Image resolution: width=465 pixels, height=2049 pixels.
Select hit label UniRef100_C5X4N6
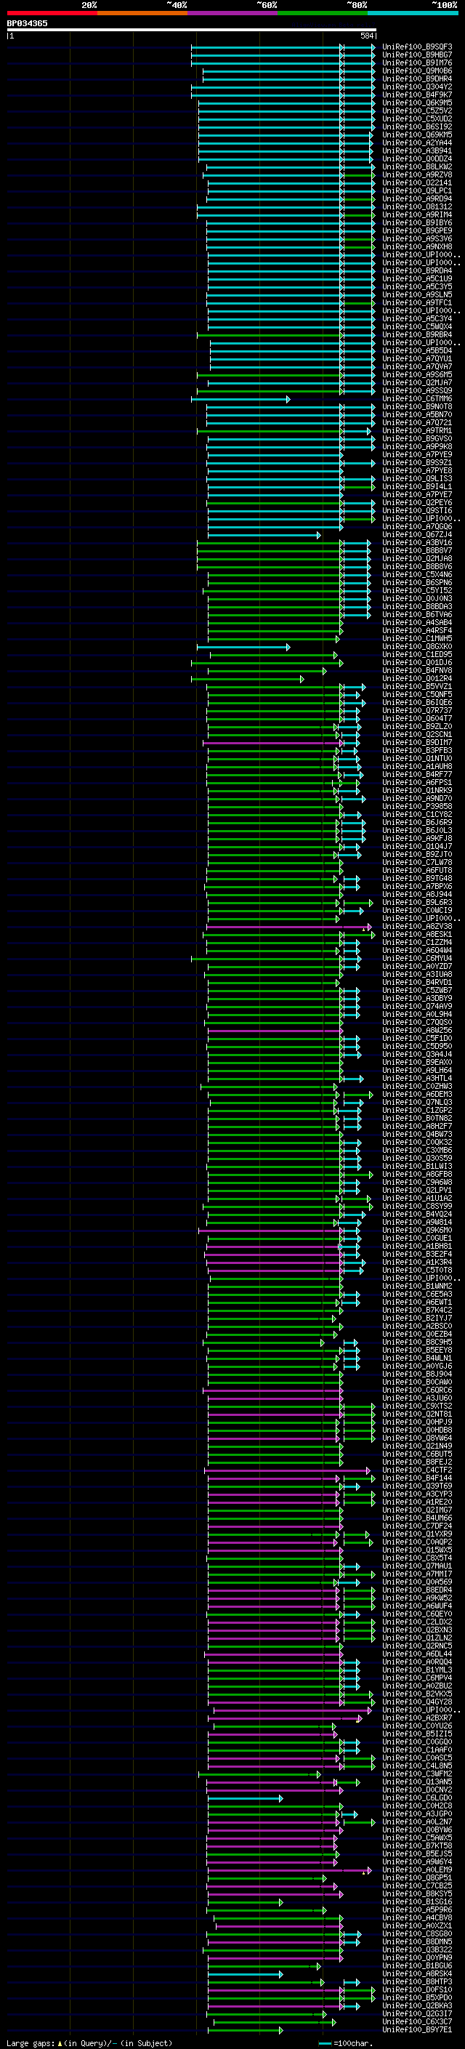coord(417,574)
